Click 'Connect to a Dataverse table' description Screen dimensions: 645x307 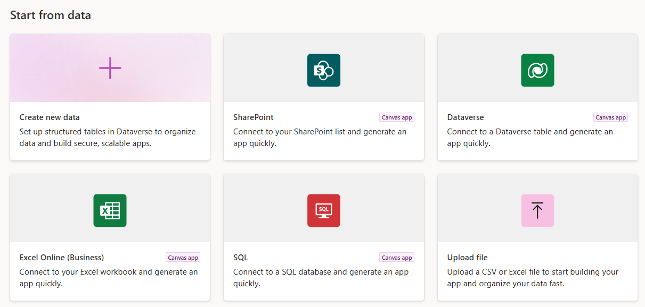coord(530,138)
